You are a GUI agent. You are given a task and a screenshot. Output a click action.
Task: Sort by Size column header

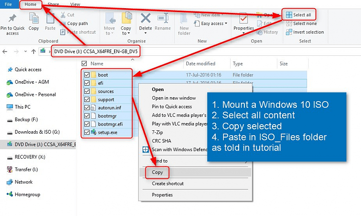[x=284, y=64]
